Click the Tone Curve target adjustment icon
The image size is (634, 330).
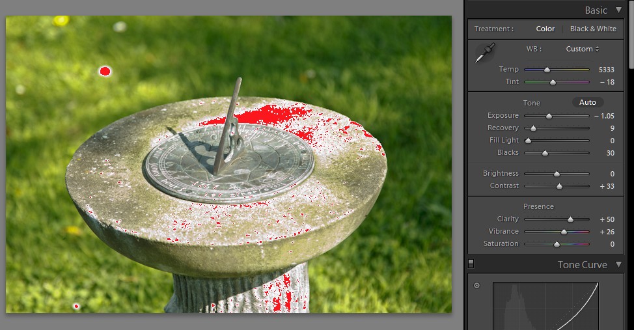pyautogui.click(x=476, y=285)
